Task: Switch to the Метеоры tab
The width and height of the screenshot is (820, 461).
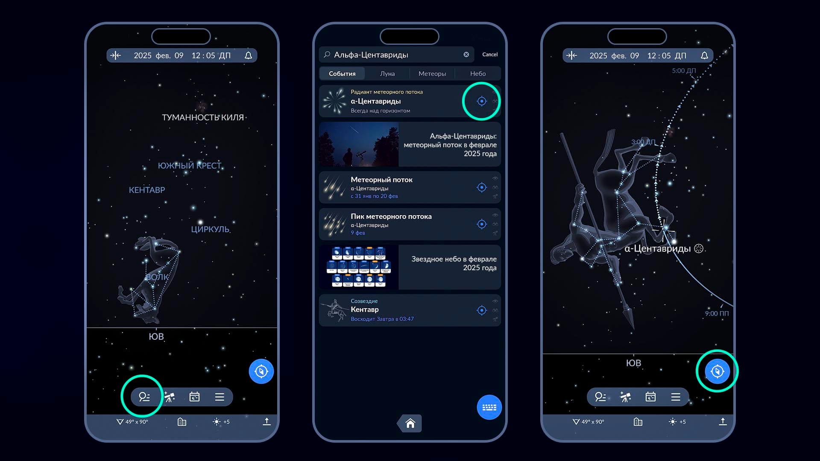Action: (x=432, y=74)
